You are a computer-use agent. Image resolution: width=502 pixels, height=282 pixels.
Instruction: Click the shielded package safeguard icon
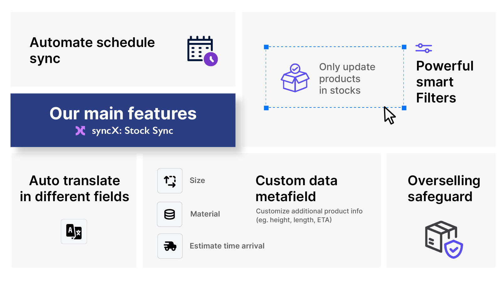(444, 240)
